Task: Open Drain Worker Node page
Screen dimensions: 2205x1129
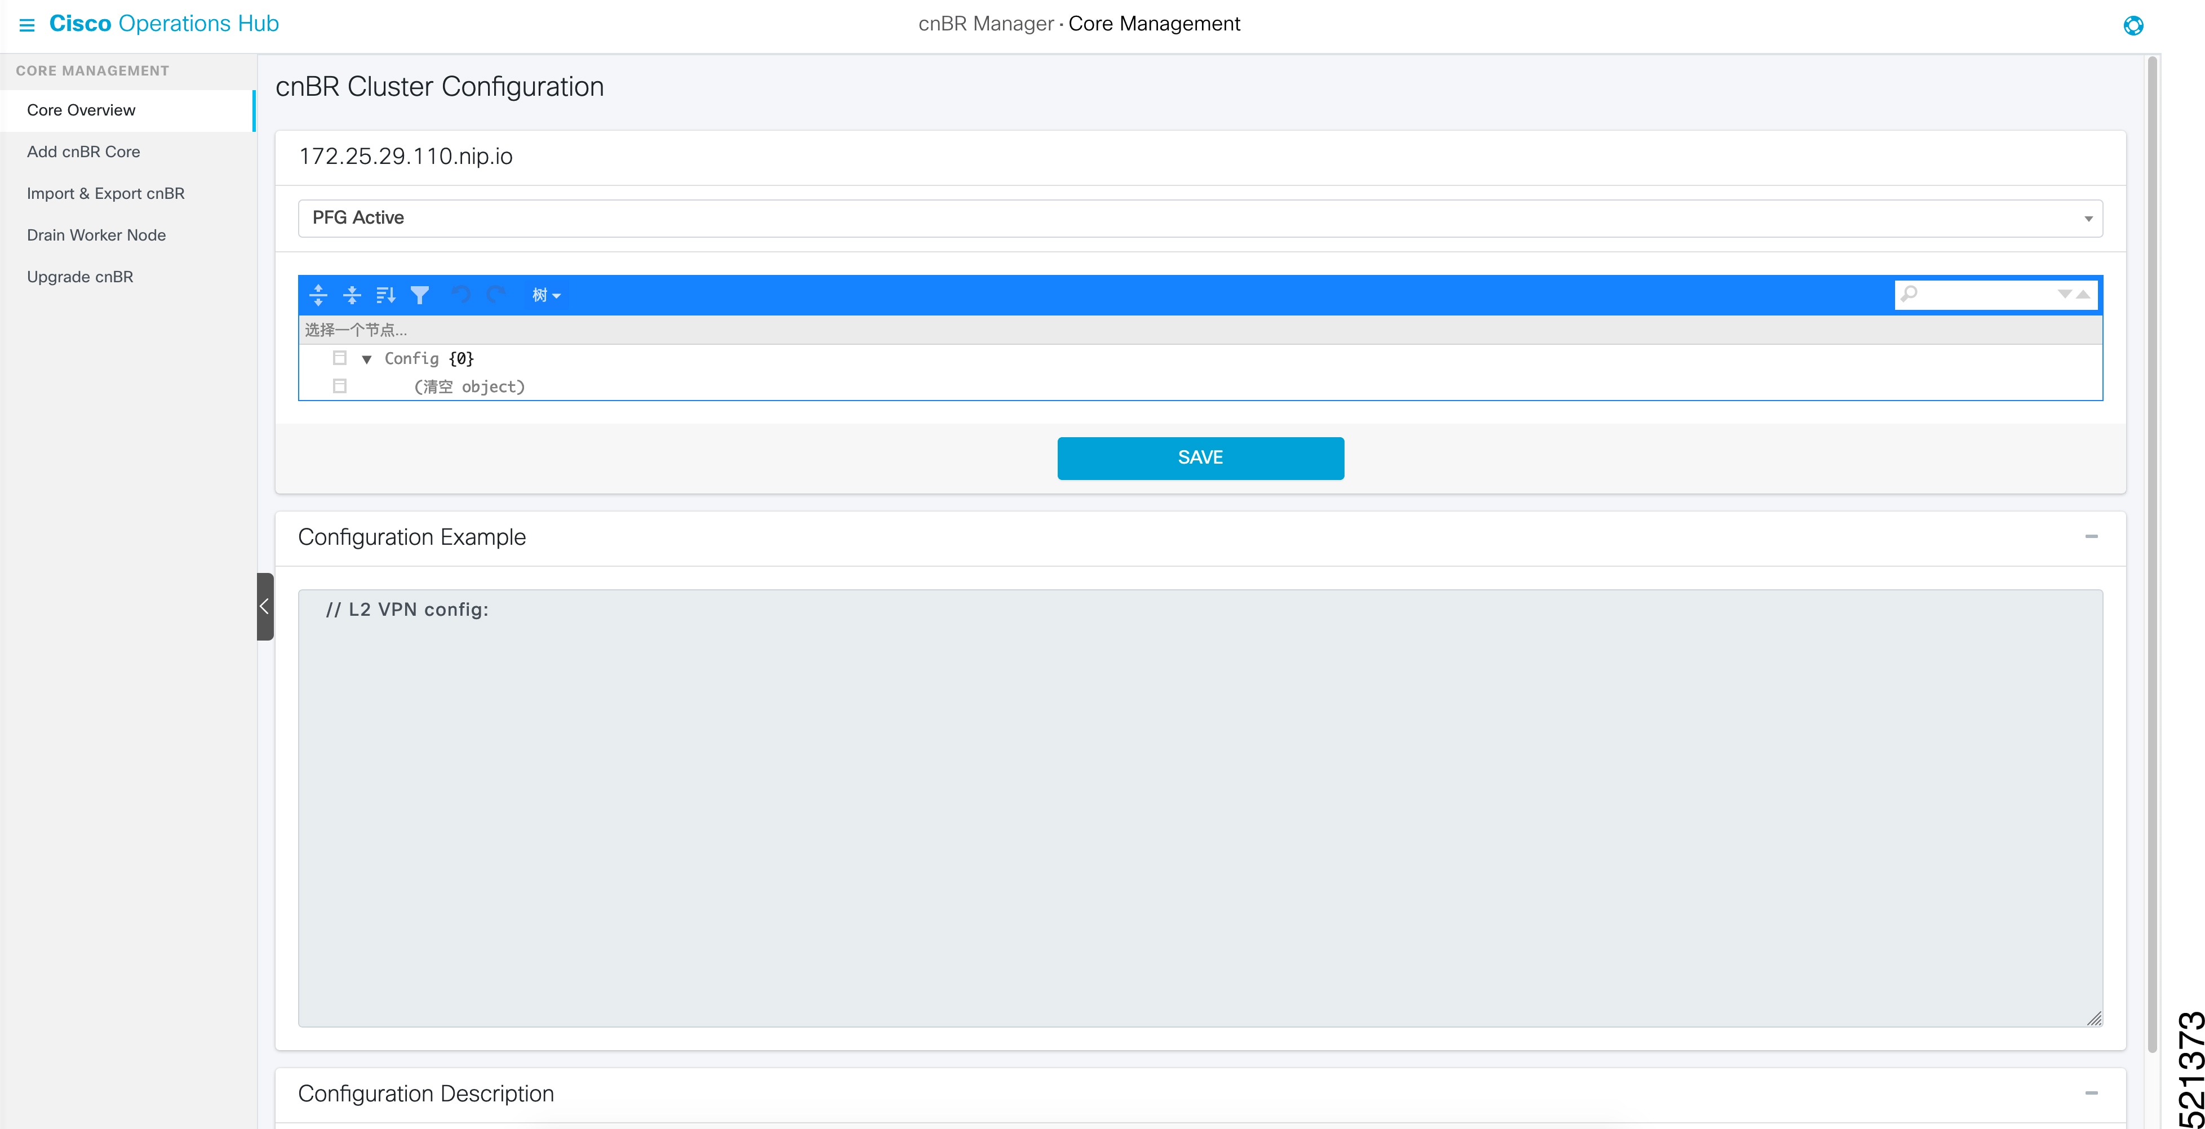Action: pyautogui.click(x=96, y=234)
